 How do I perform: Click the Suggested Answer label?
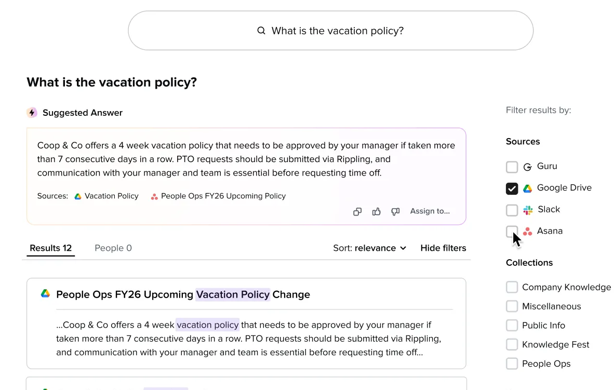click(82, 113)
